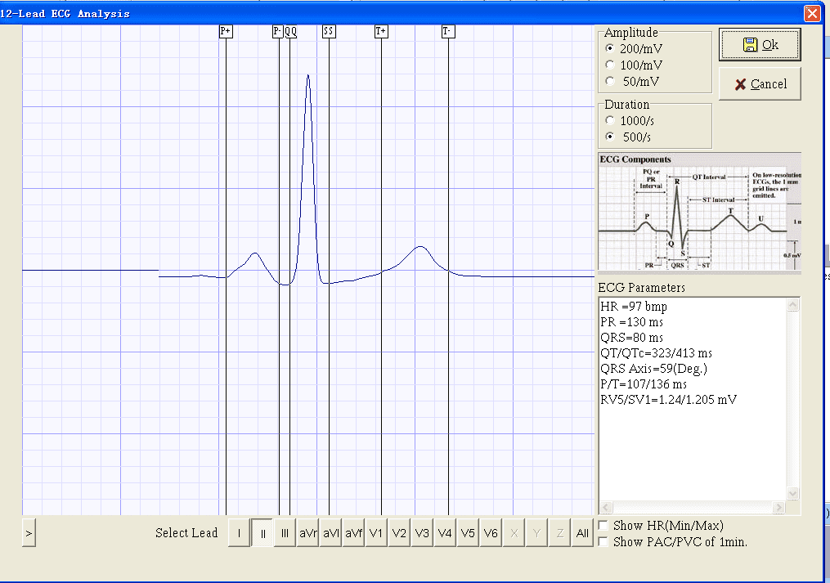The height and width of the screenshot is (583, 830).
Task: Select lead V6
Action: click(x=491, y=532)
